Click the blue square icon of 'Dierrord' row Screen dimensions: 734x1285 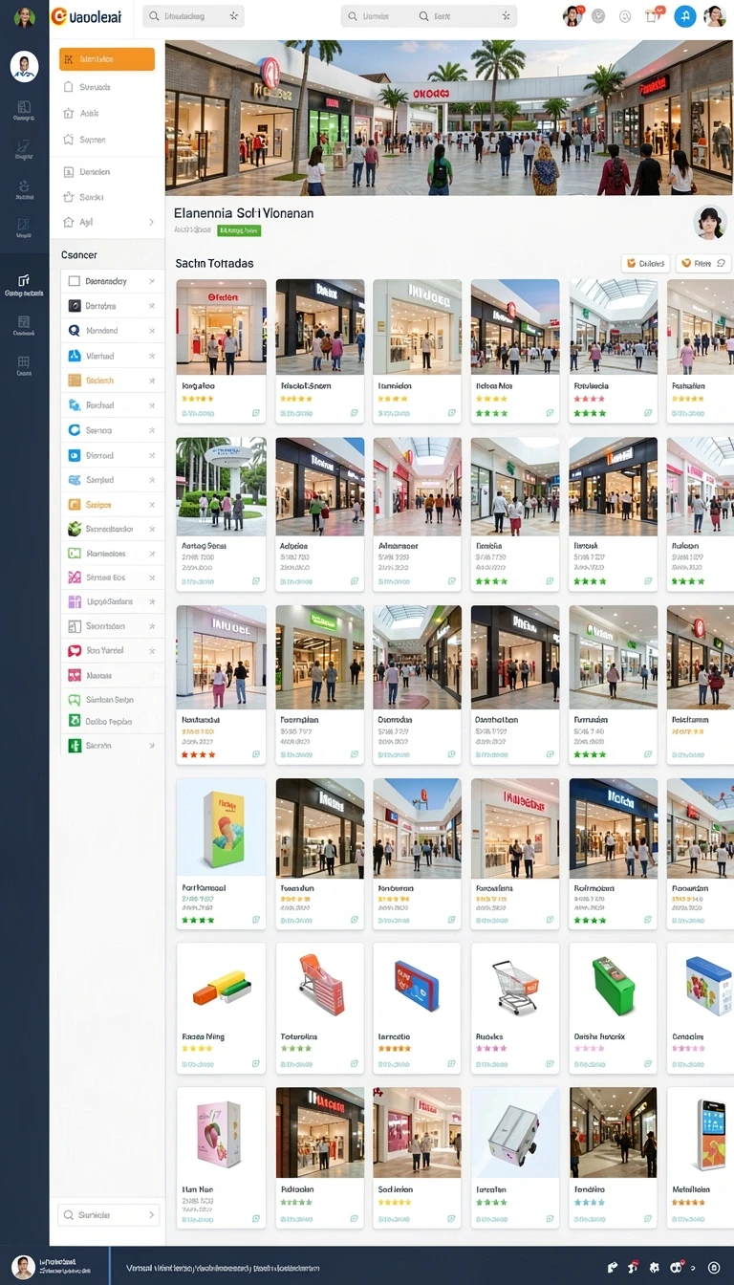[x=75, y=455]
